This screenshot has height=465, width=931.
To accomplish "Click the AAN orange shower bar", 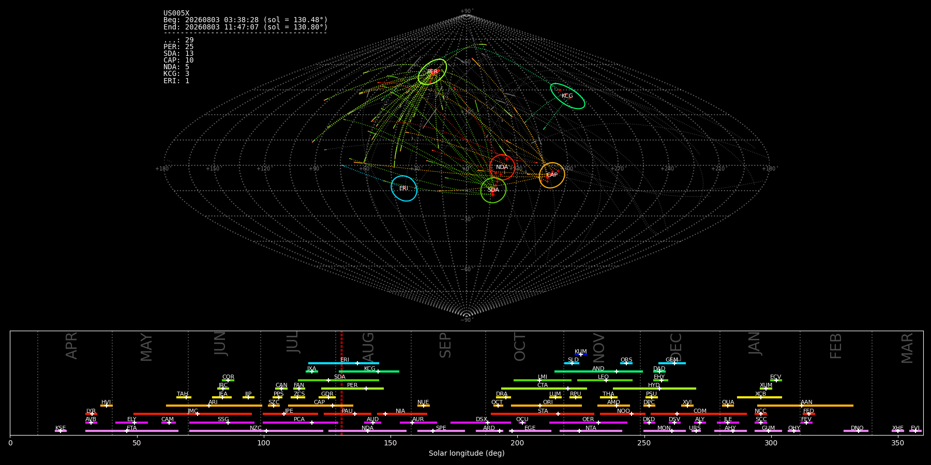I will (805, 406).
